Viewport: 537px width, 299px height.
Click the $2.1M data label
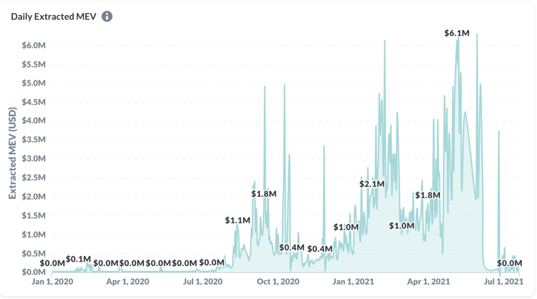[371, 184]
